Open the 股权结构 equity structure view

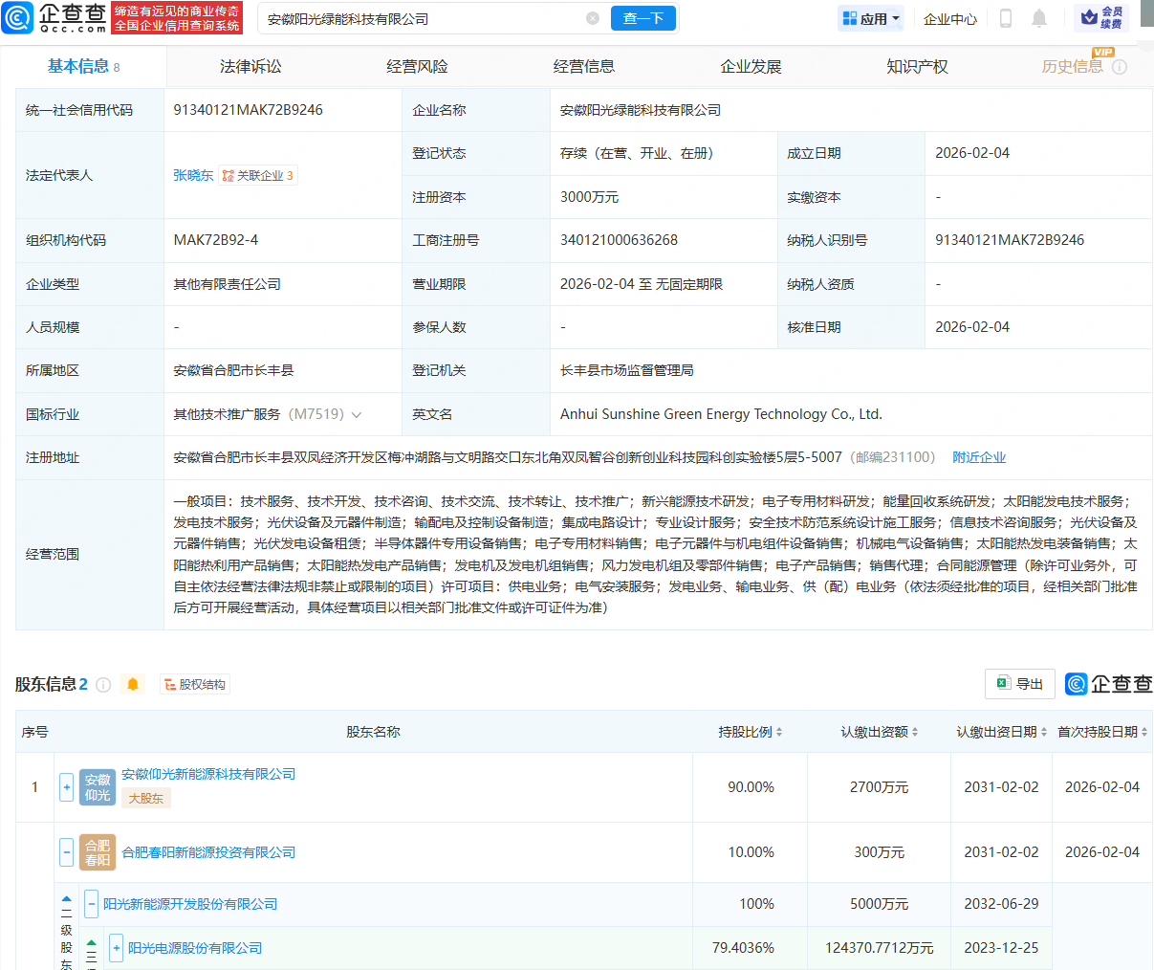click(x=195, y=684)
